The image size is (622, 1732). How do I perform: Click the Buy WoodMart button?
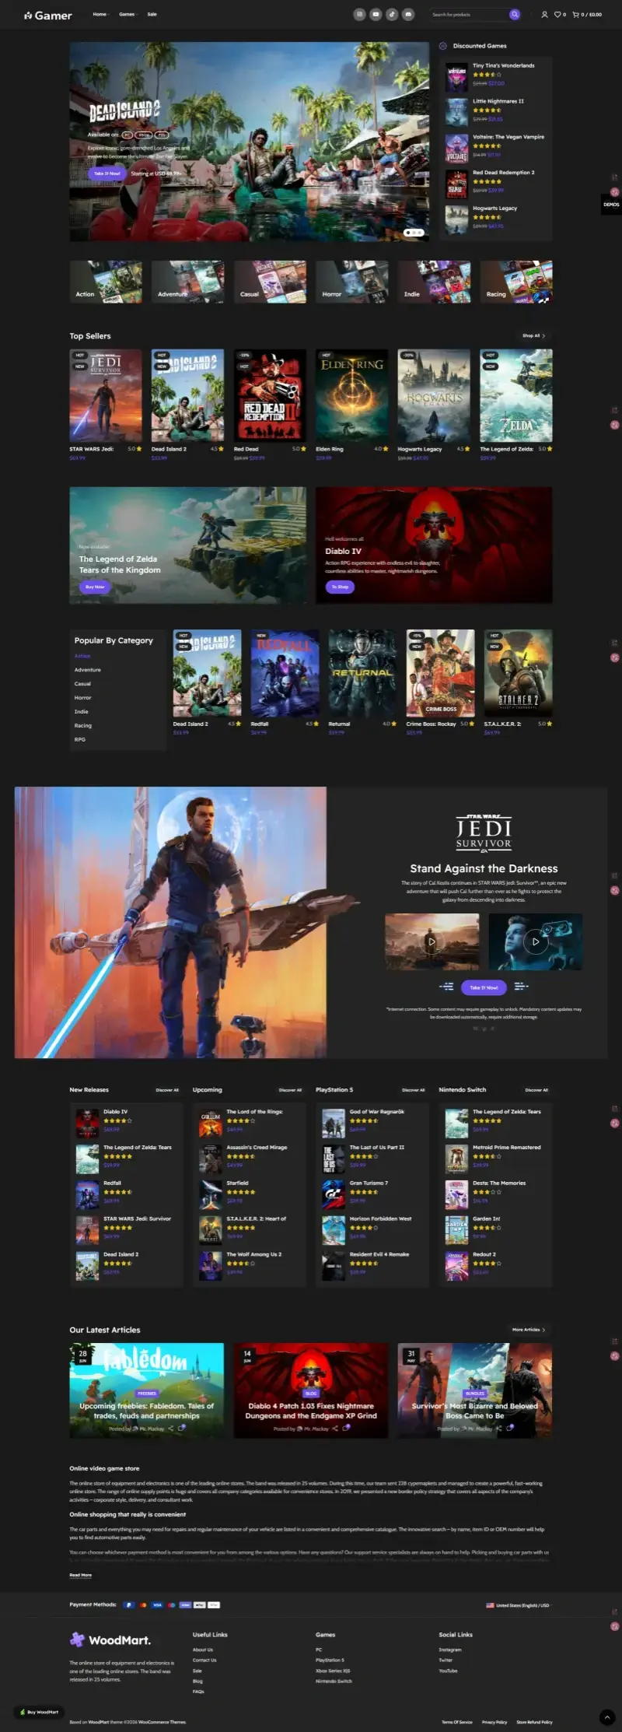point(39,1712)
